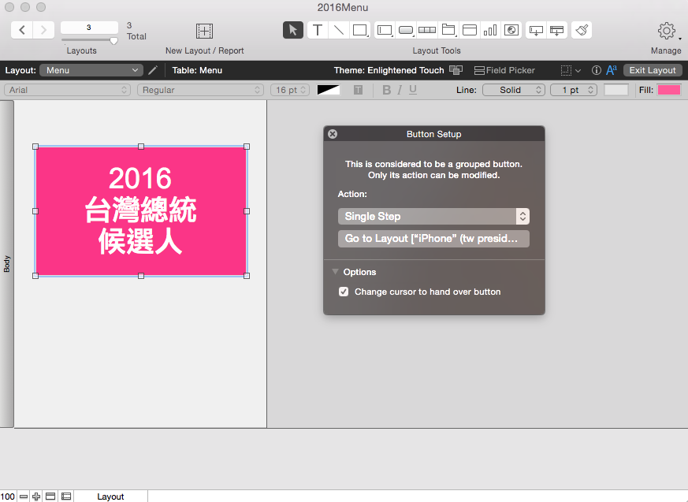Zoom in with the plus icon

pos(36,496)
